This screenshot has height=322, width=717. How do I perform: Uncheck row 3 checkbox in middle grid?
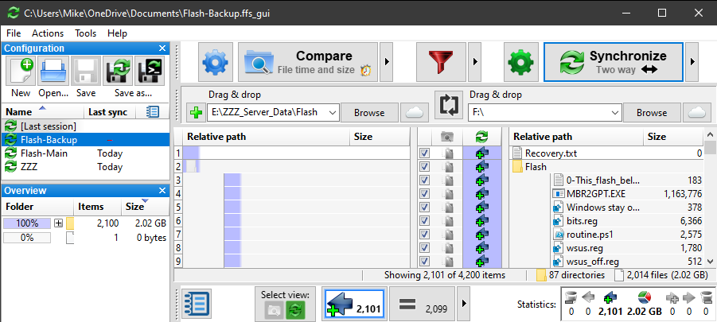(424, 180)
